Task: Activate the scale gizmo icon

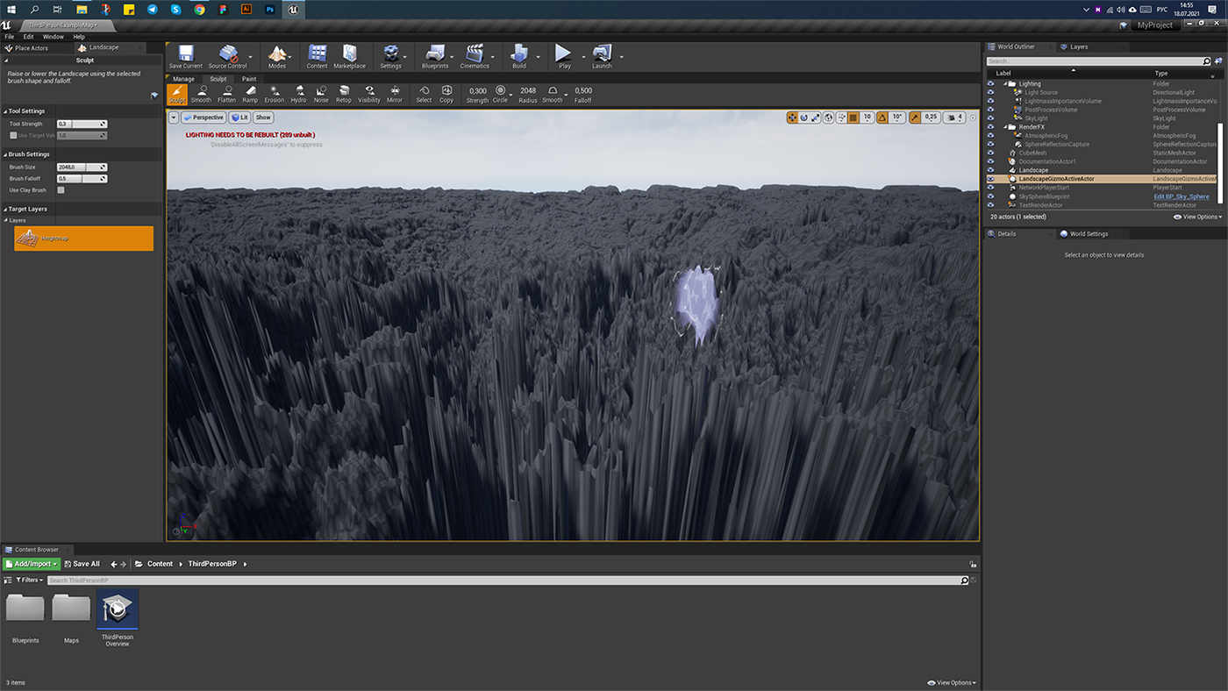Action: [x=815, y=117]
